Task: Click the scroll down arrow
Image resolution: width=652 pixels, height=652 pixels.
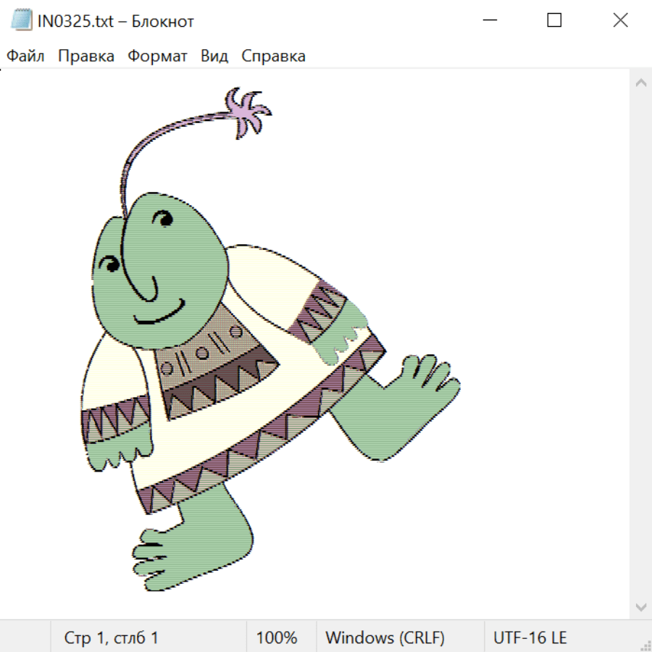Action: click(x=640, y=606)
